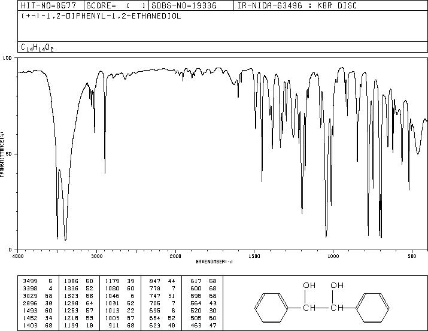This screenshot has height=331, width=428.
Task: Click the 500 tick label on the x-axis
Action: (412, 256)
